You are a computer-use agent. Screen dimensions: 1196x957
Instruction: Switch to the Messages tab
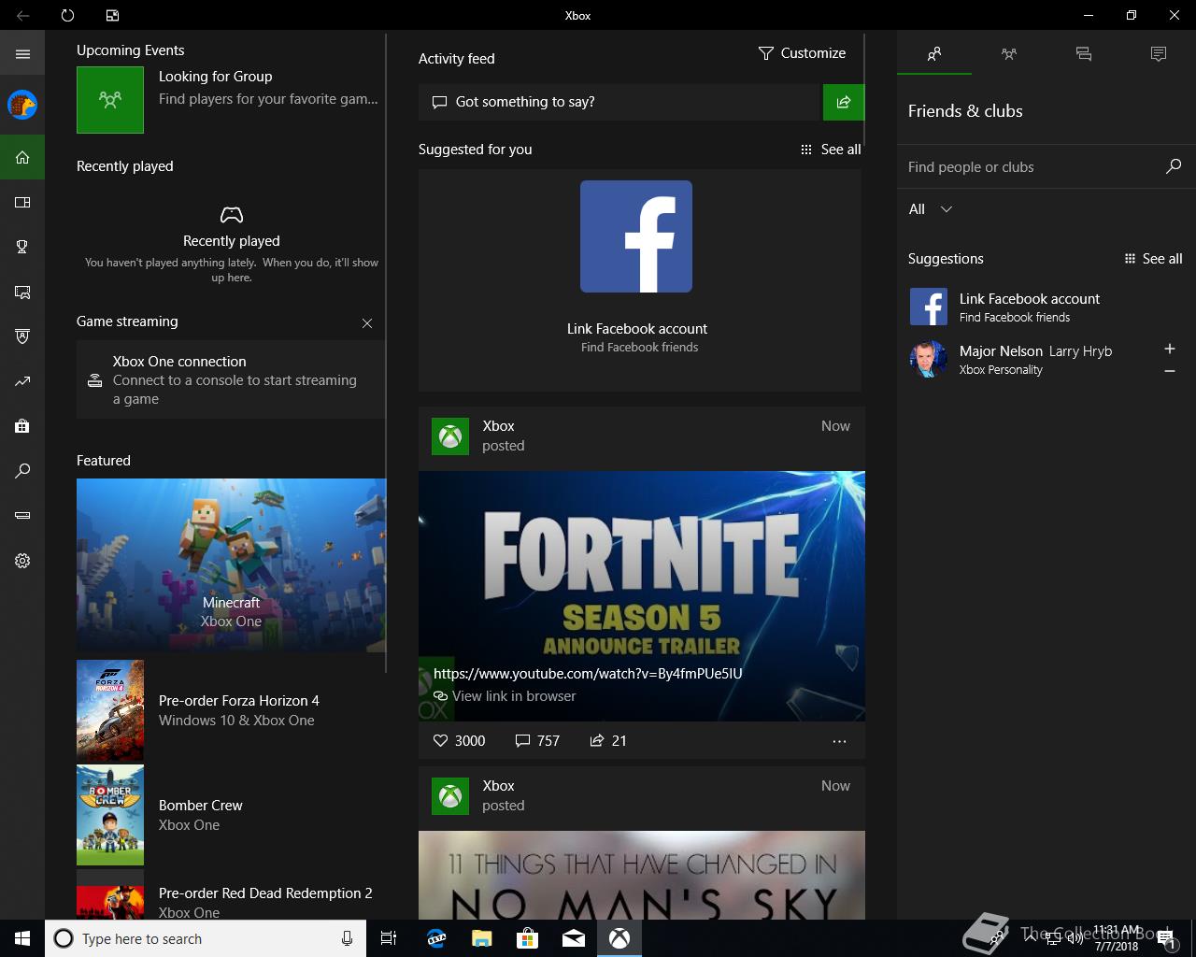1084,54
